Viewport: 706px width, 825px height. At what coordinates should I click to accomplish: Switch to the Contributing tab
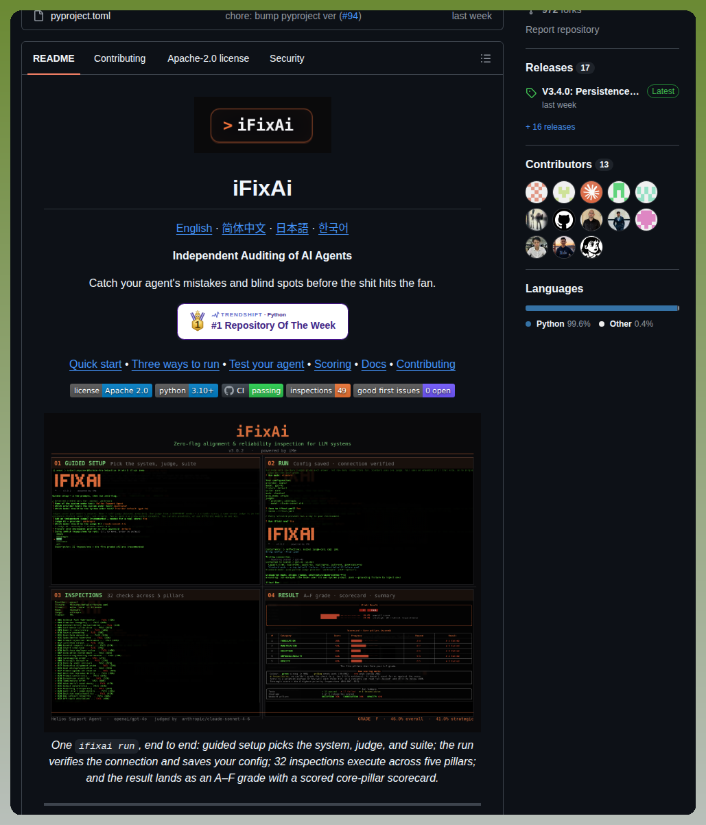[x=120, y=58]
